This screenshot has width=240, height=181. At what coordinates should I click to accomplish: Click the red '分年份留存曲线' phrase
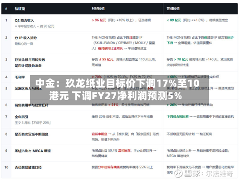click(x=109, y=167)
